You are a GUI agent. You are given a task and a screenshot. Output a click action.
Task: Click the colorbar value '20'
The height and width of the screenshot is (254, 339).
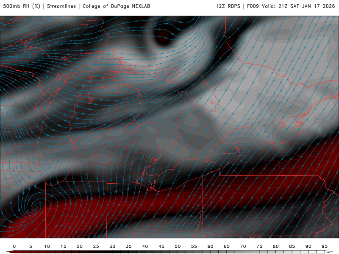pyautogui.click(x=80, y=246)
